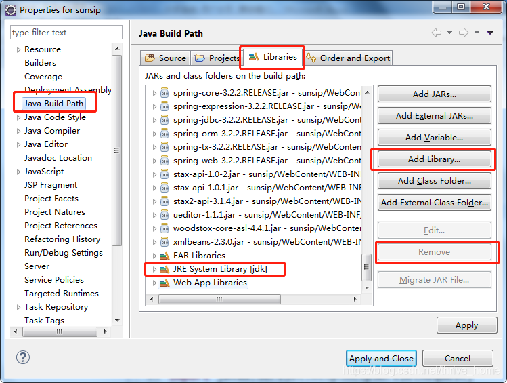Image resolution: width=507 pixels, height=383 pixels.
Task: Select the ueditor-1.1.1.jar entry
Action: click(x=267, y=215)
